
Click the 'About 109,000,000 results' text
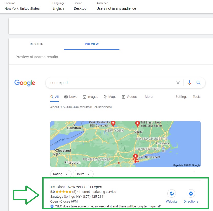[x=81, y=107]
